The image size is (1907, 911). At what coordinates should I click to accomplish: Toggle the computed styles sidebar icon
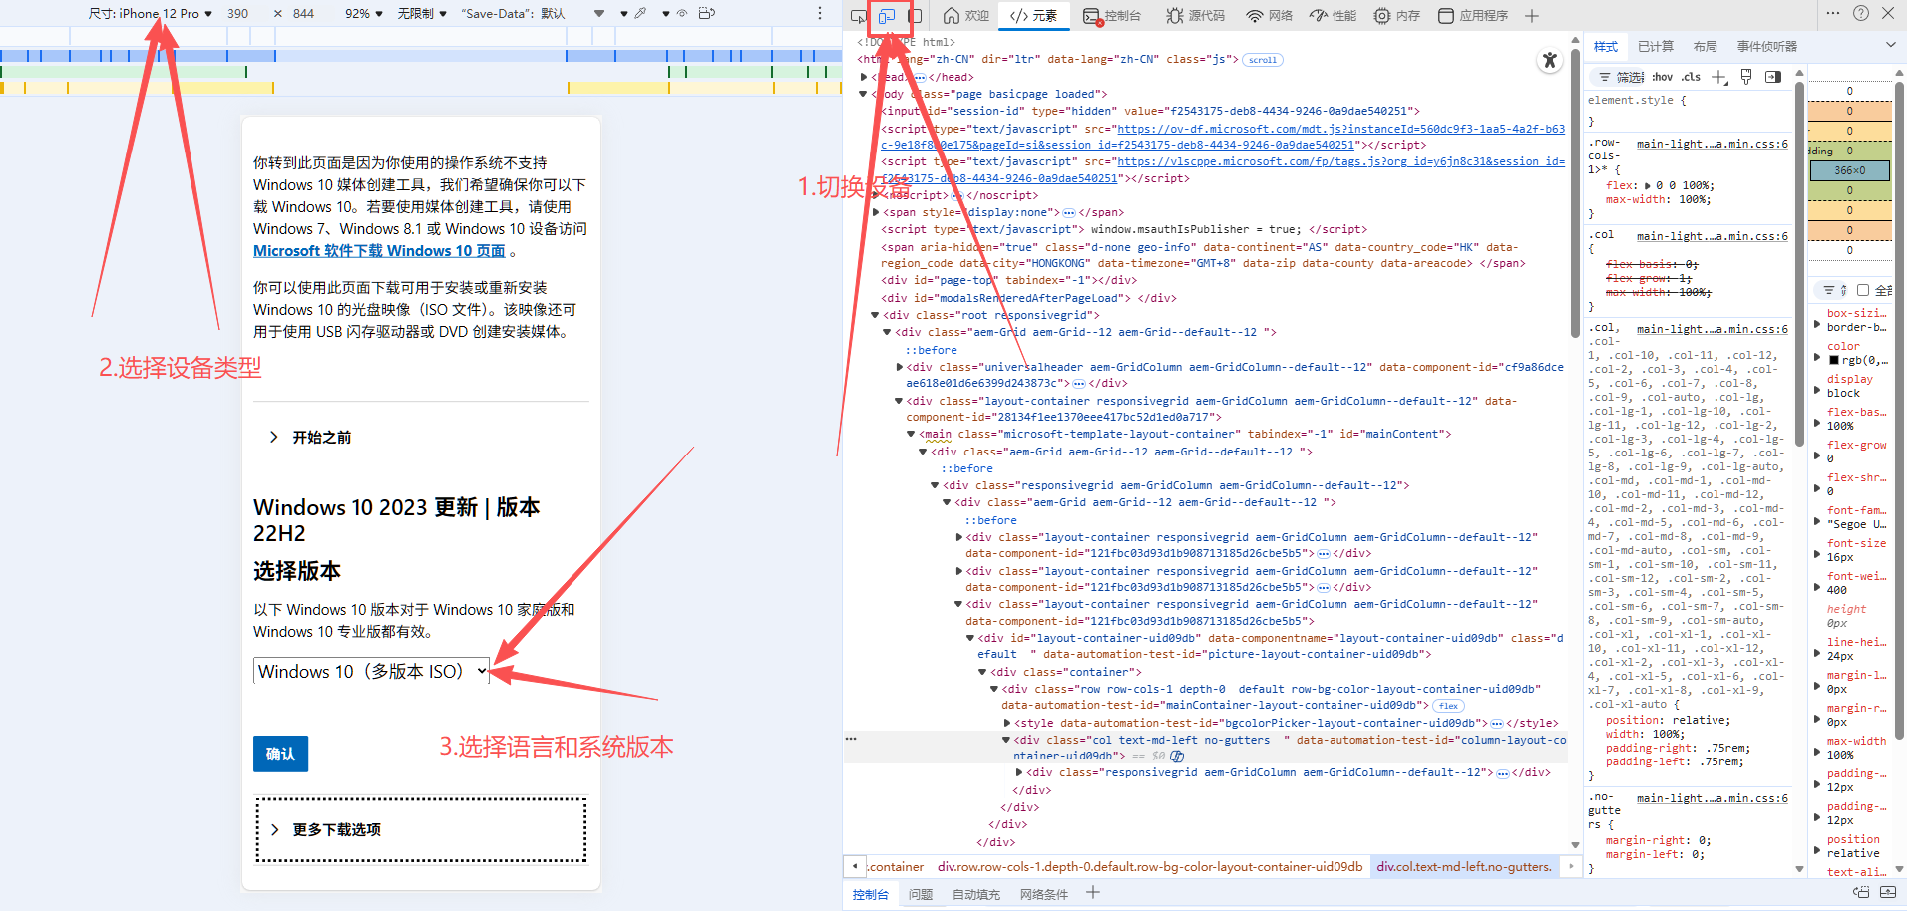pyautogui.click(x=1773, y=77)
